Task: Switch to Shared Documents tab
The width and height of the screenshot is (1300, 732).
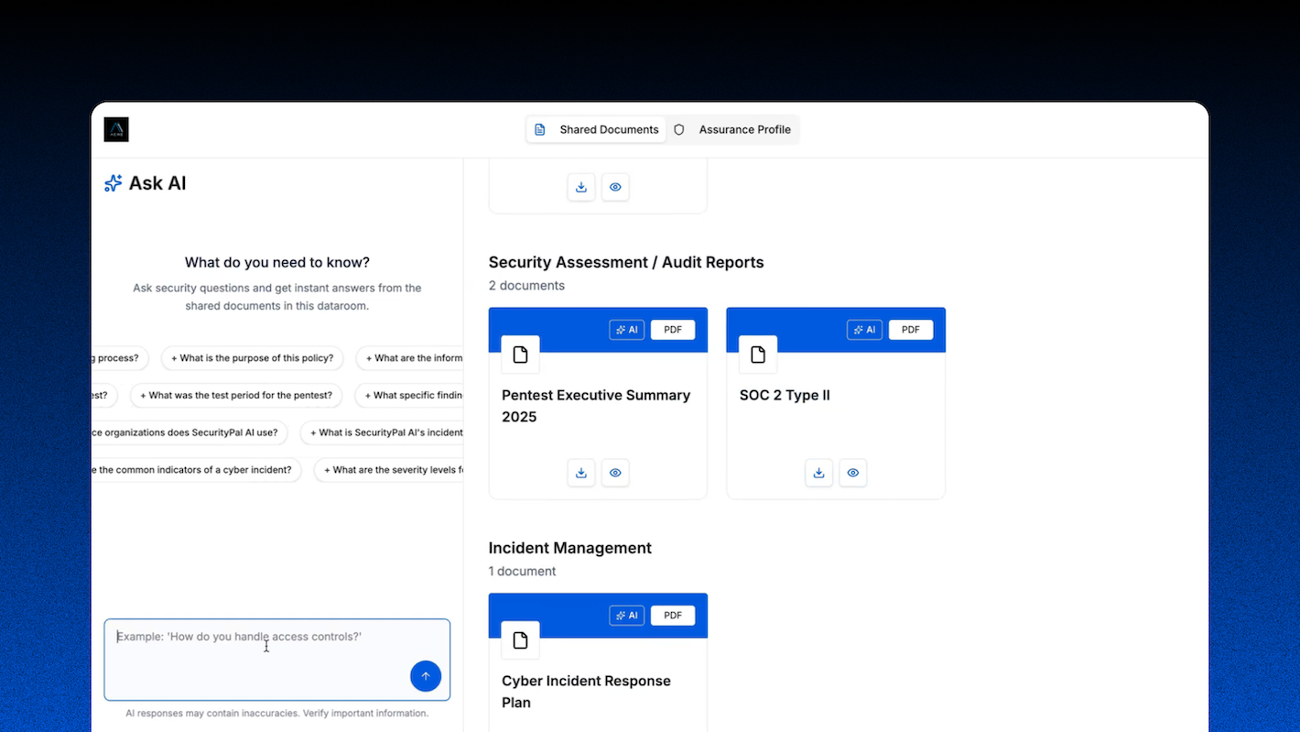Action: pyautogui.click(x=597, y=129)
